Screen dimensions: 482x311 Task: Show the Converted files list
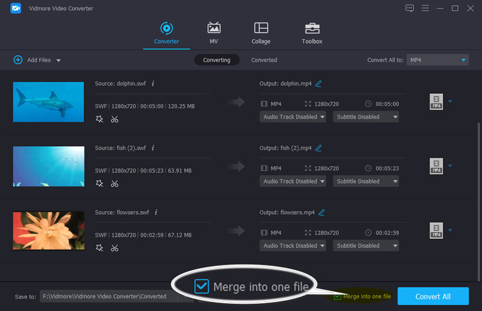tap(264, 60)
